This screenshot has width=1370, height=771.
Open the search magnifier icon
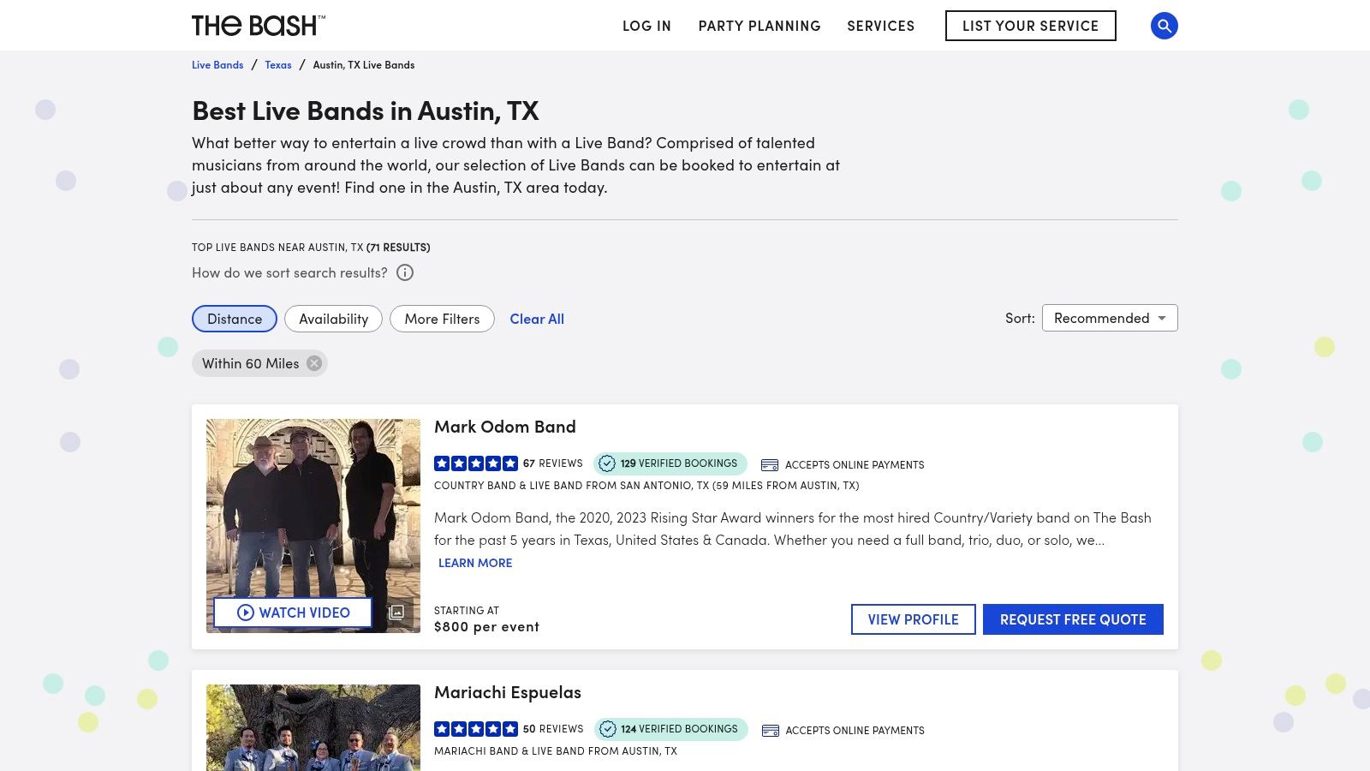coord(1164,26)
